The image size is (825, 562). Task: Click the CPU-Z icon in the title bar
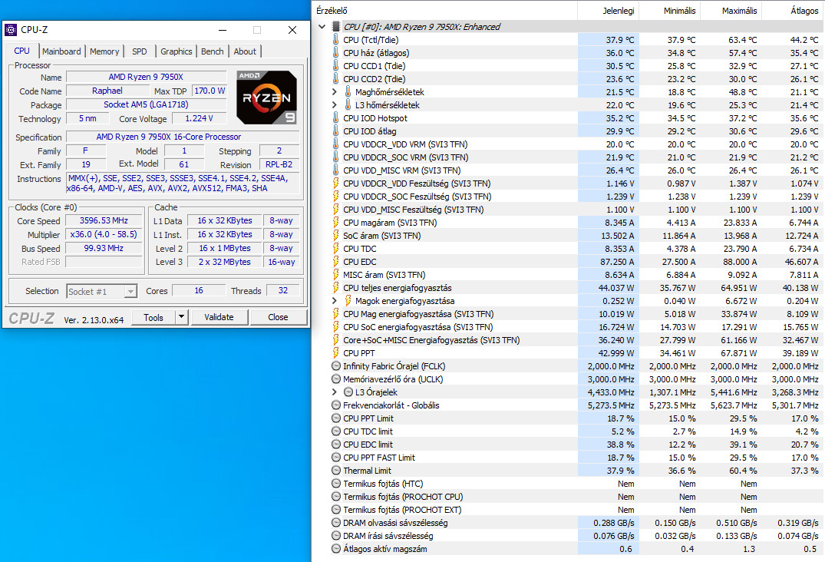click(11, 29)
